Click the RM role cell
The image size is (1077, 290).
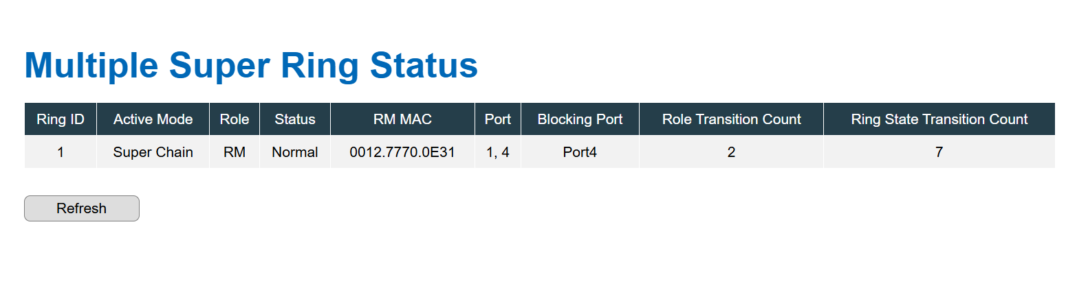[235, 152]
